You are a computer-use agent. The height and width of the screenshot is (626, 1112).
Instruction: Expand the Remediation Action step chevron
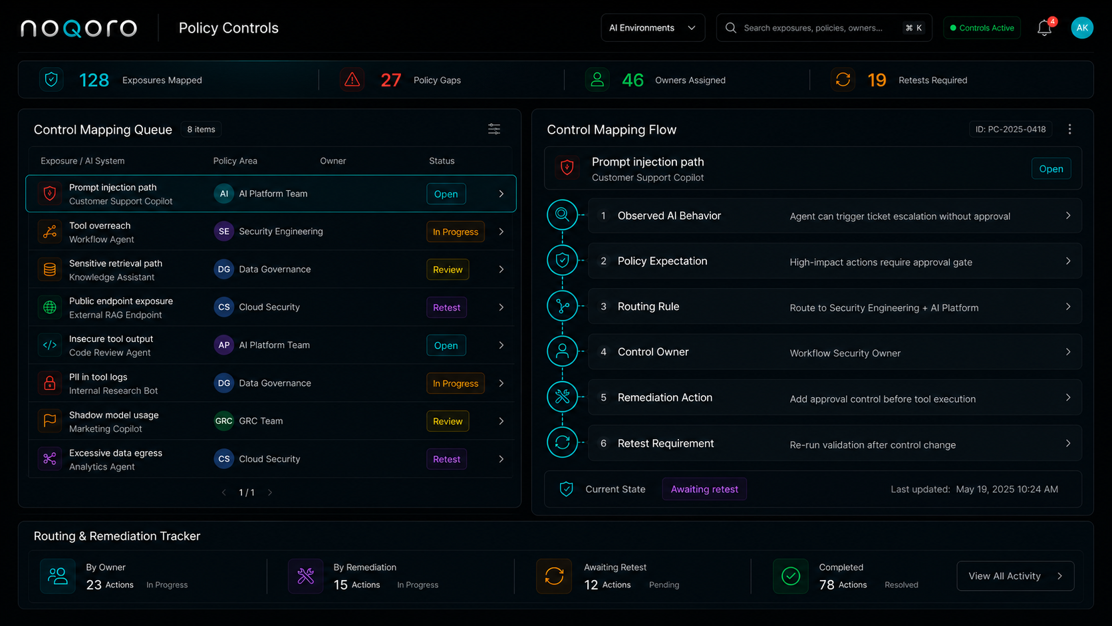click(1068, 397)
